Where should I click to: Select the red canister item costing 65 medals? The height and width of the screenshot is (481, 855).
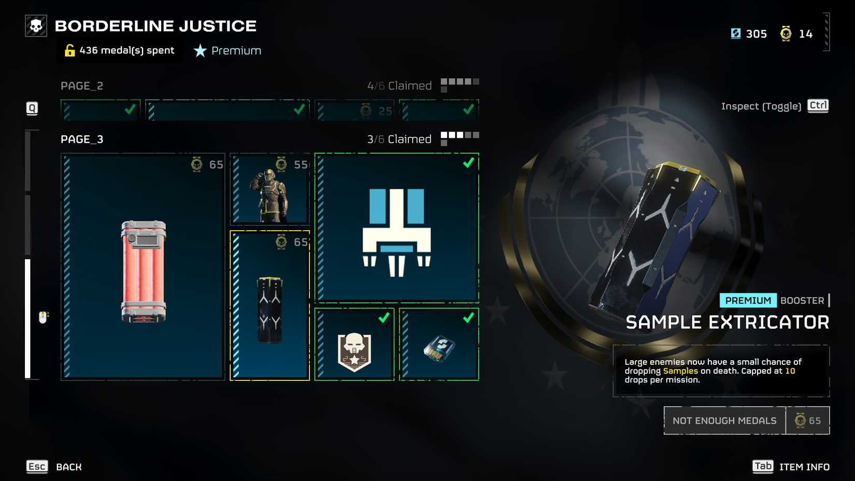click(143, 266)
